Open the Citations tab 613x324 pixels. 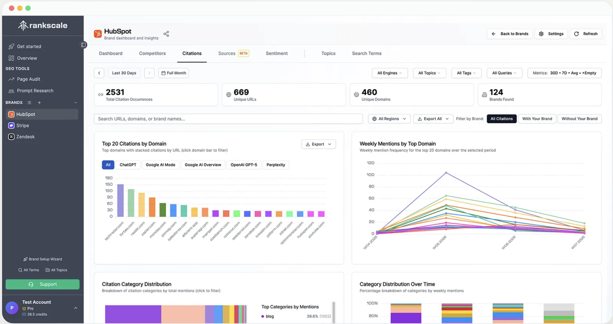tap(192, 54)
